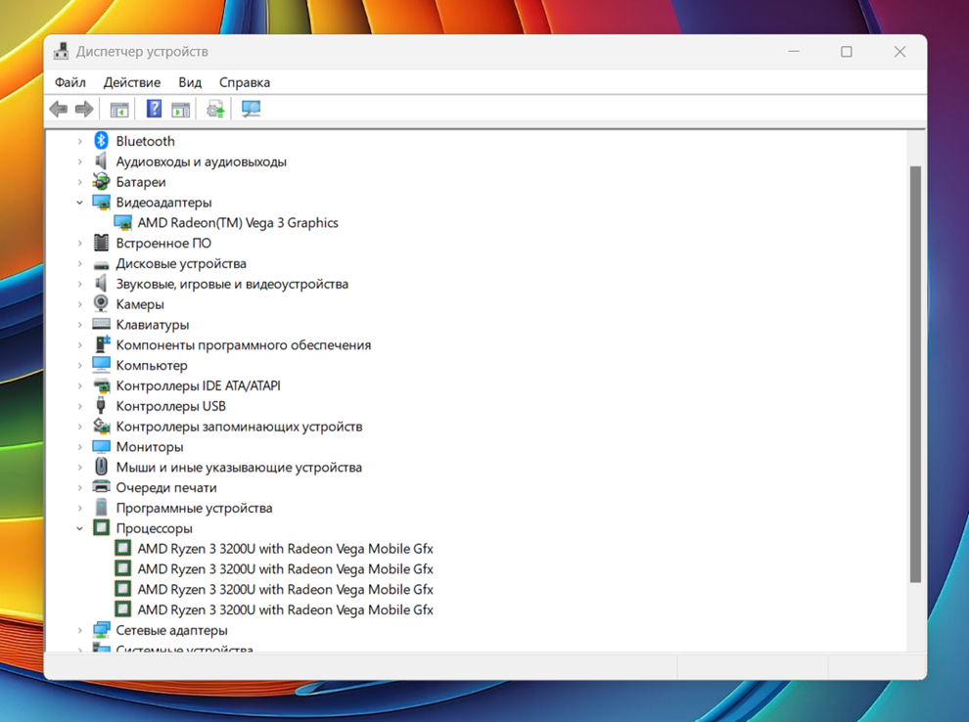Click the blue question mark help icon
Viewport: 969px width, 722px height.
(154, 109)
